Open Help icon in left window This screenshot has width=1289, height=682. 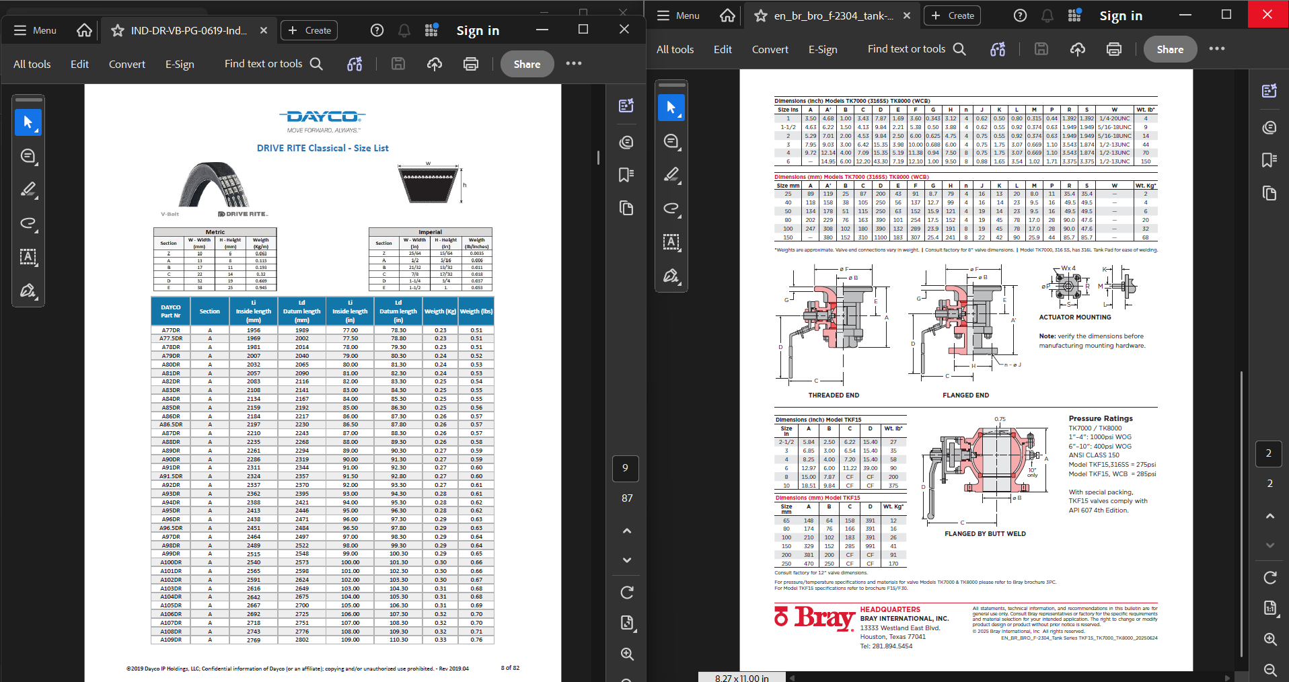377,30
